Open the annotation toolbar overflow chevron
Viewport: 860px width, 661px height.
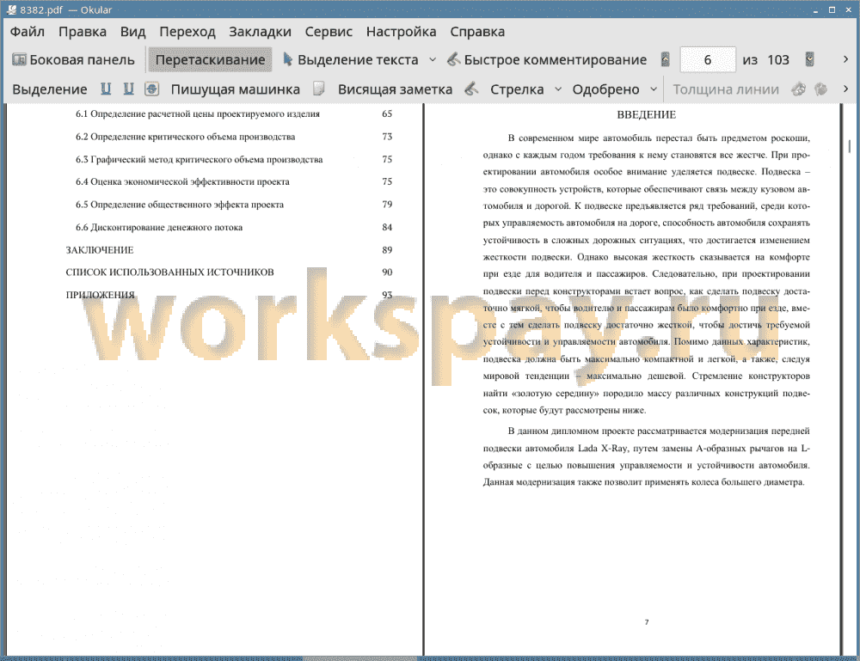tap(845, 89)
